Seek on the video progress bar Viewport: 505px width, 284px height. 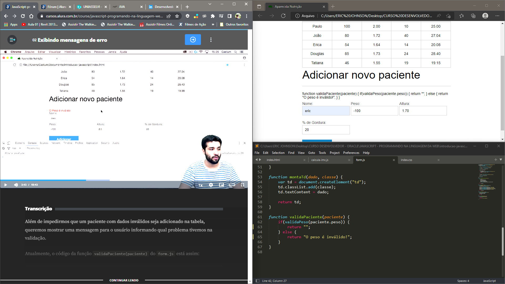[124, 180]
